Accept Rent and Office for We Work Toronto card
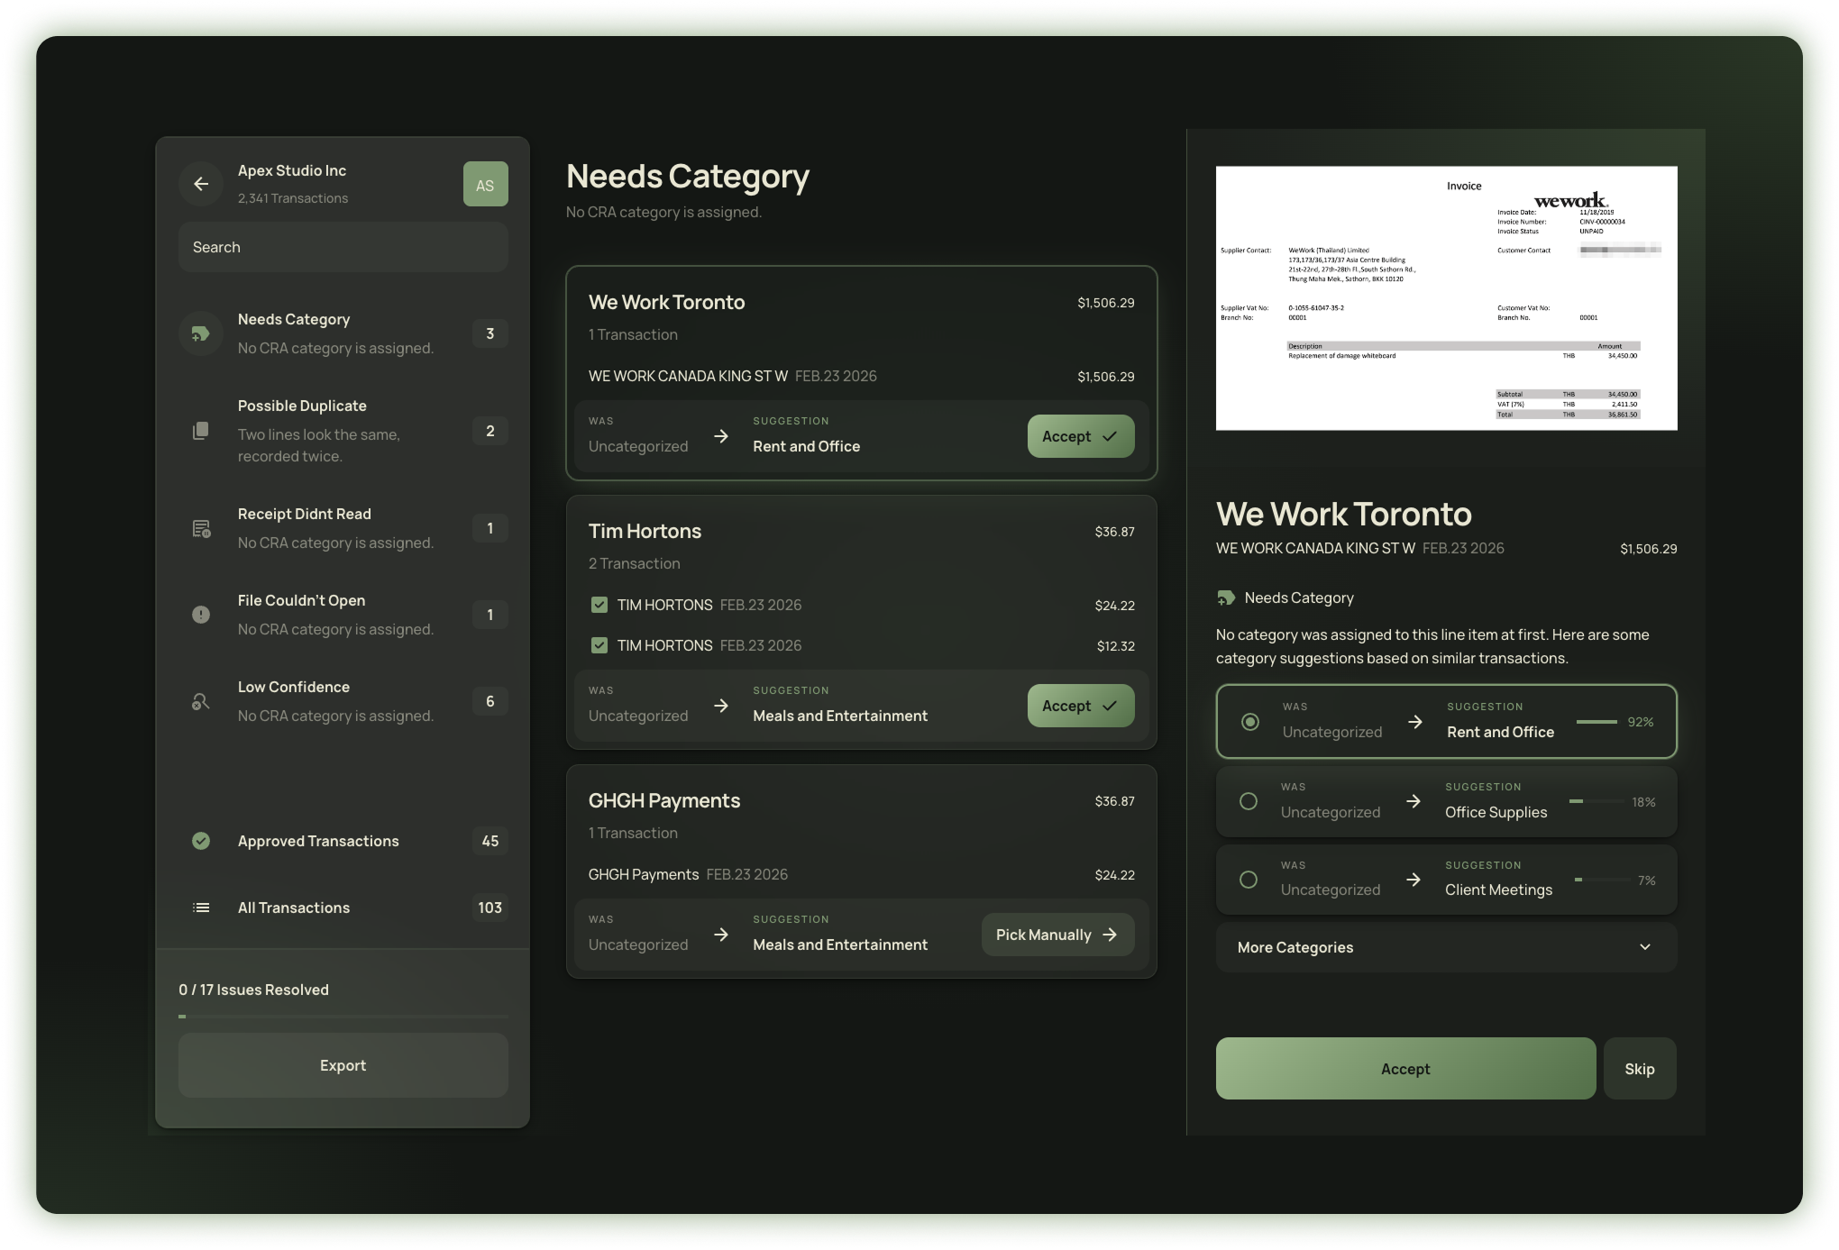This screenshot has height=1250, width=1839. pyautogui.click(x=1081, y=436)
